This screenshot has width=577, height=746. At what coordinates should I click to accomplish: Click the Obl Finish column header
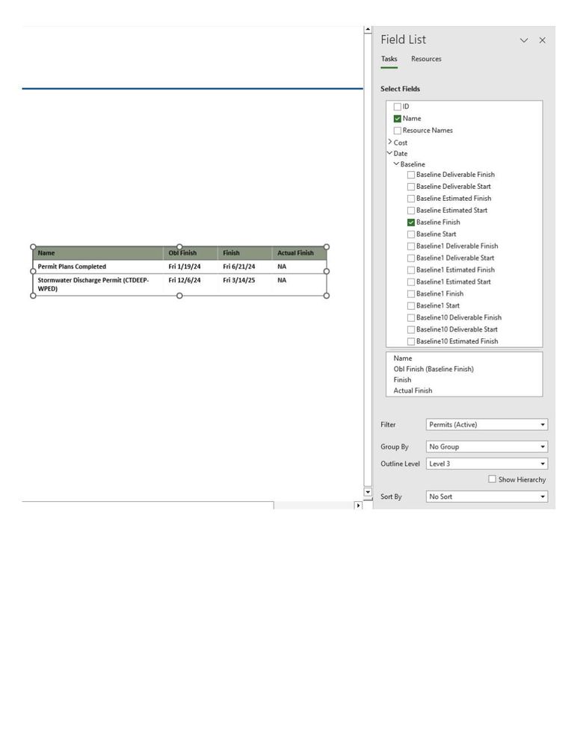191,253
